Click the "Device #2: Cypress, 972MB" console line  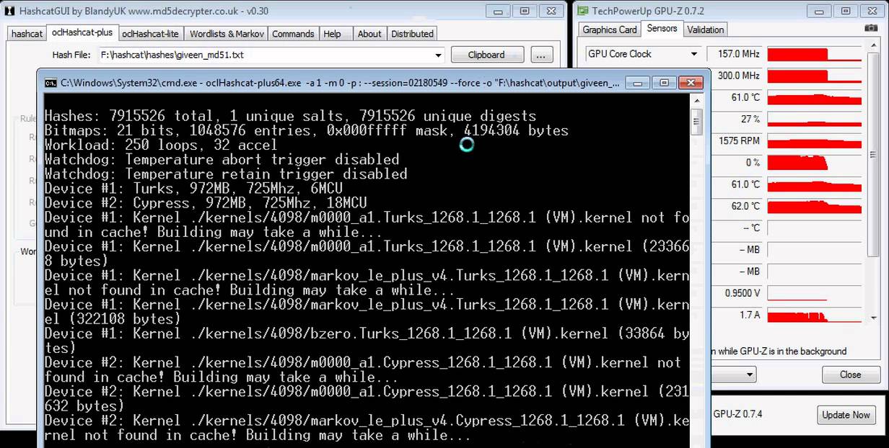click(x=206, y=203)
